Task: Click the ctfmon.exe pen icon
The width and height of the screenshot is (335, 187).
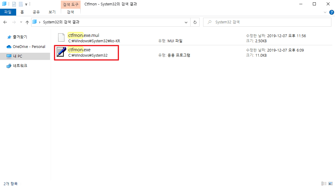Action: pos(61,52)
